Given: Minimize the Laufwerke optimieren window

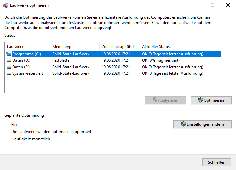Looking at the screenshot, I should [x=197, y=5].
